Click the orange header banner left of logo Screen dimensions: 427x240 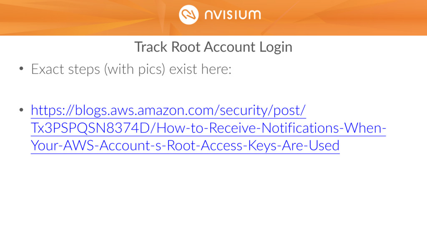pos(87,17)
